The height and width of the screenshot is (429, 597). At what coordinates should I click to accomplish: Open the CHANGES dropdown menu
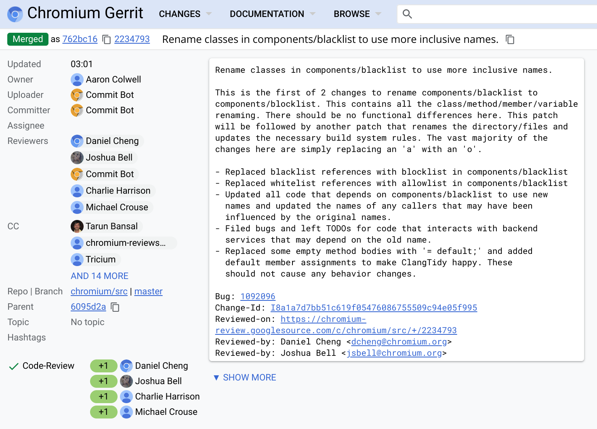(x=185, y=14)
